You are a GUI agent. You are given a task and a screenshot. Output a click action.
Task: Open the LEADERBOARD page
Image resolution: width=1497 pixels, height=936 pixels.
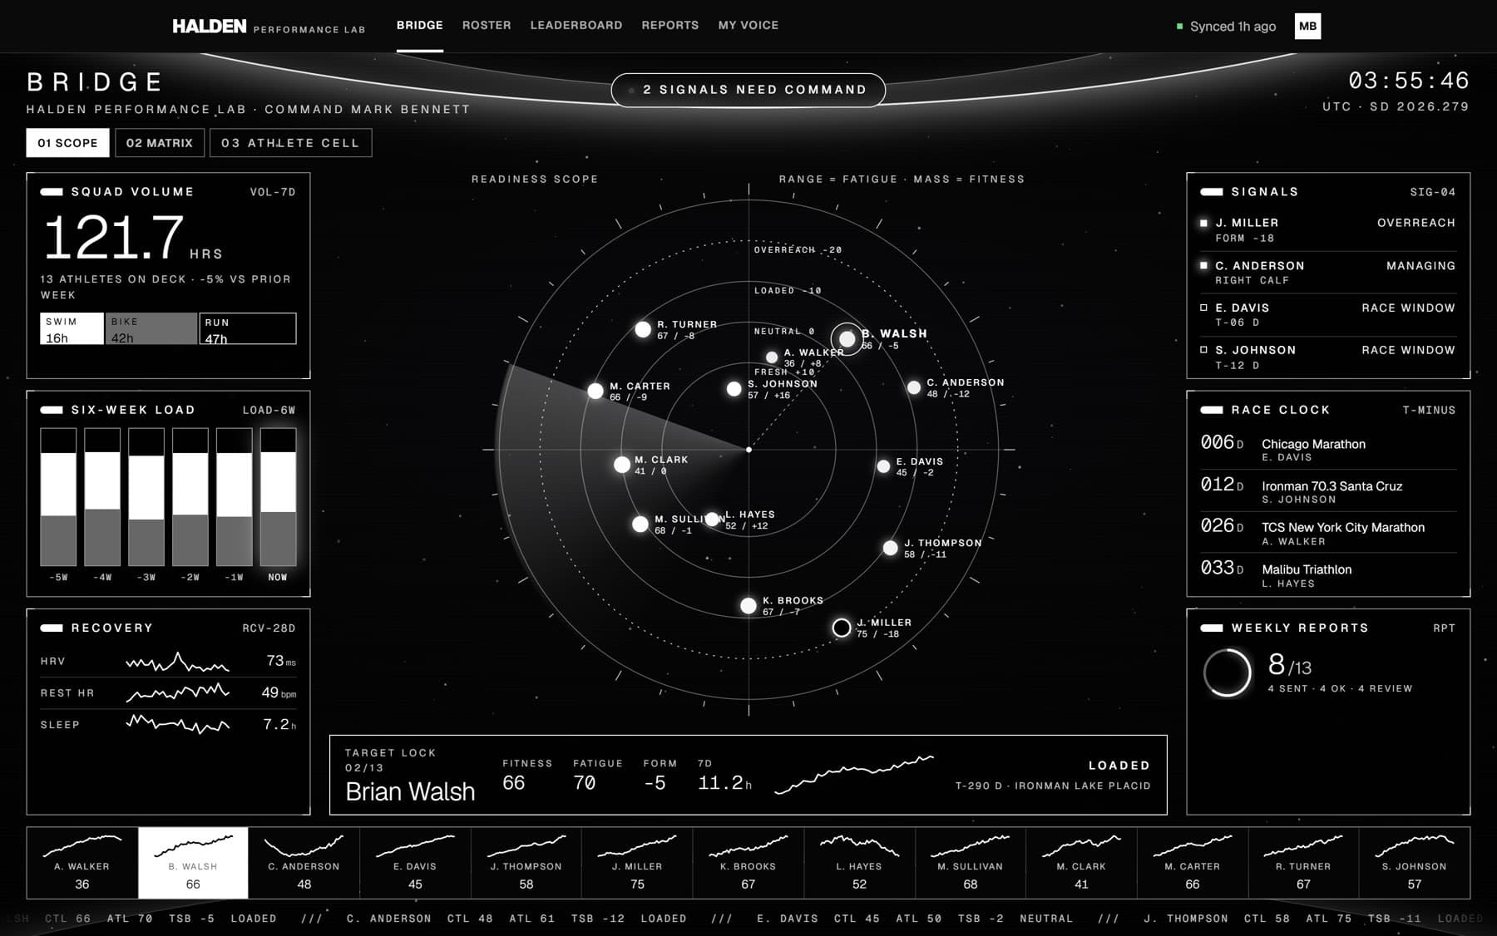[576, 26]
